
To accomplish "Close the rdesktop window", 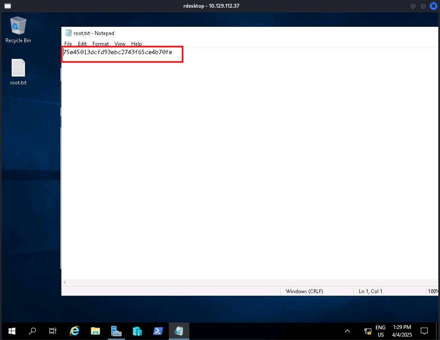I will click(x=434, y=6).
